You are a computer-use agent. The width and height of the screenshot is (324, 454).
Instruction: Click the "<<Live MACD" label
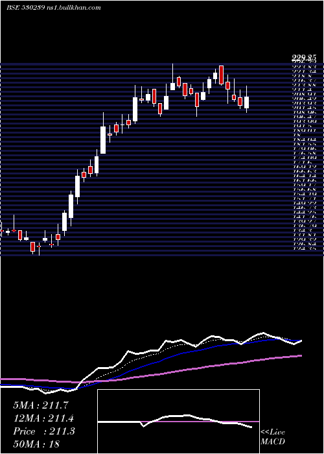click(x=273, y=437)
